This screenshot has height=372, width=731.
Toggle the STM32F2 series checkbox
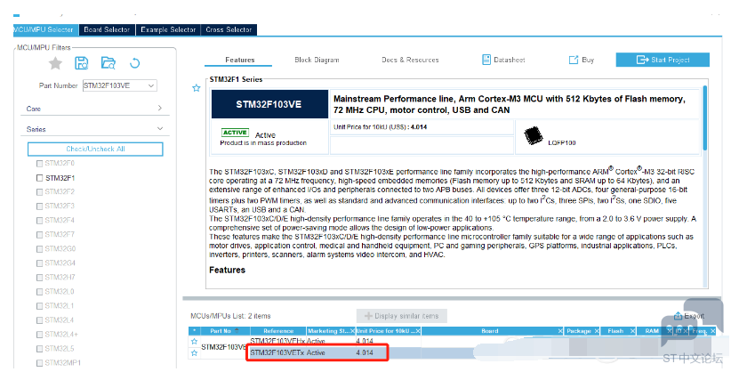pyautogui.click(x=40, y=192)
